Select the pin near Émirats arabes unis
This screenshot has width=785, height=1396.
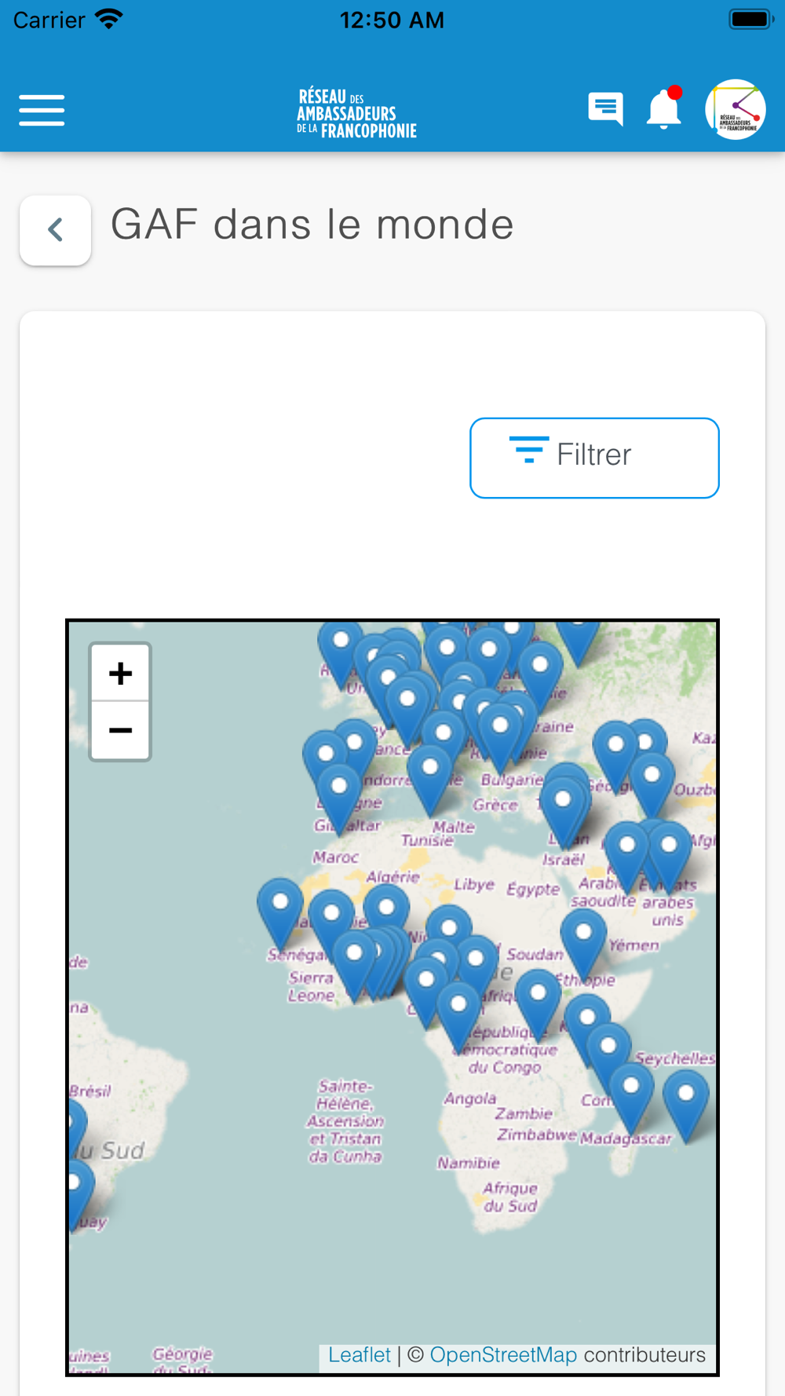[x=669, y=858]
